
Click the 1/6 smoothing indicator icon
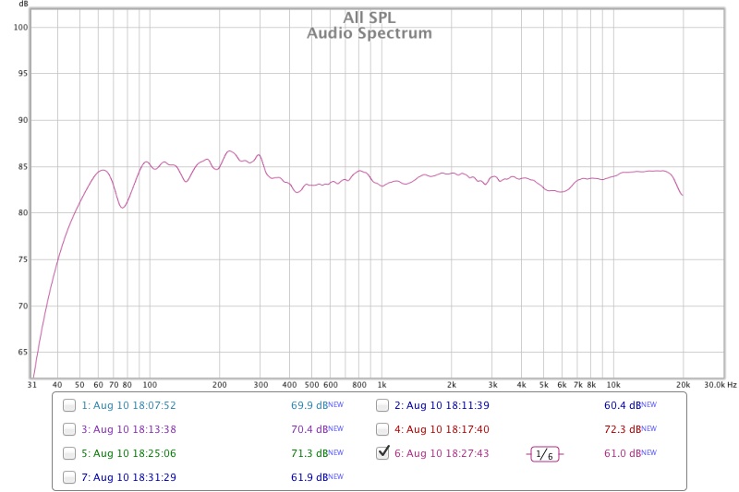point(545,454)
